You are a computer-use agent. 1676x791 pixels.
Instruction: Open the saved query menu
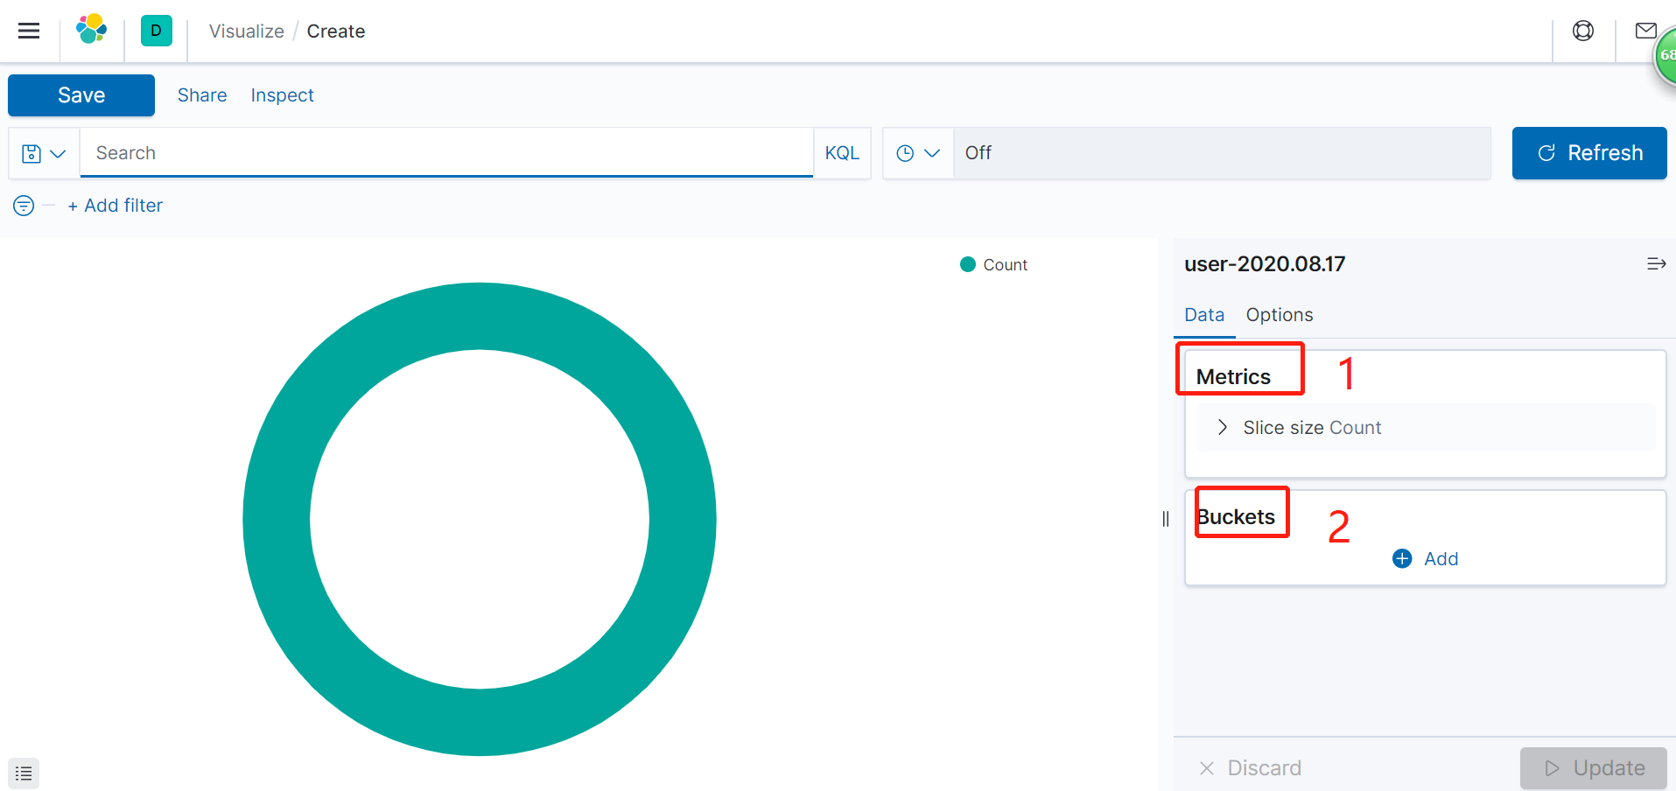coord(44,153)
